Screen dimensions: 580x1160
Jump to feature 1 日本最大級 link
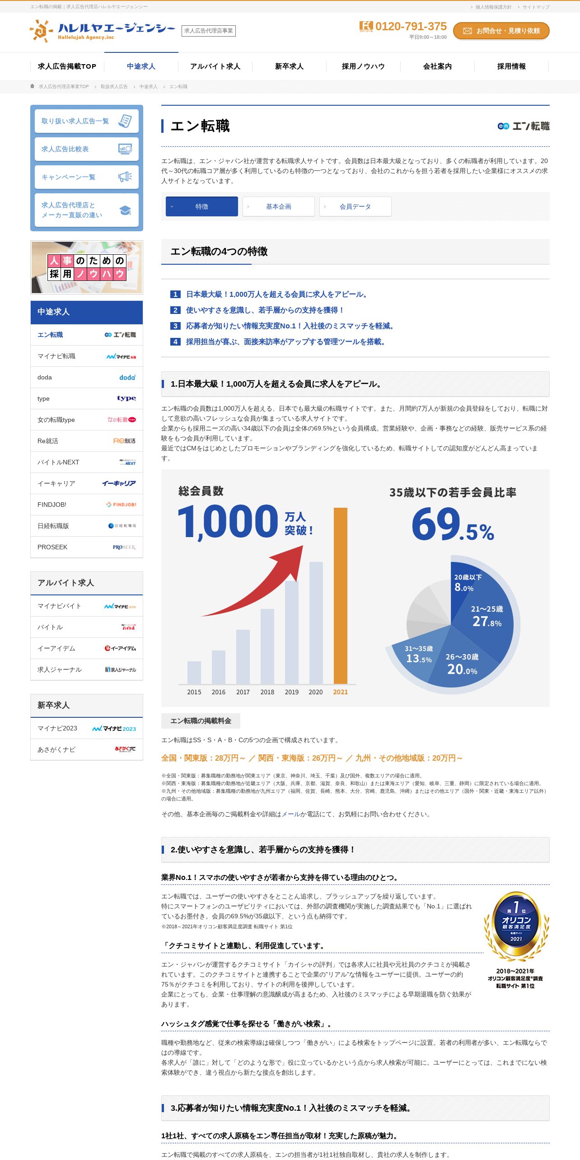(278, 295)
